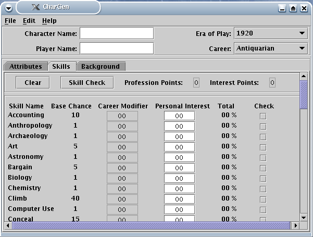Click the vertical scrollbar down arrow
Image resolution: width=313 pixels, height=237 pixels.
[x=304, y=217]
